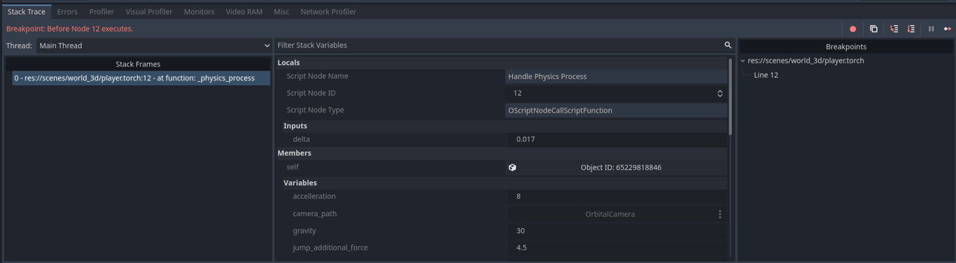The image size is (956, 263).
Task: Click the Step Into debugger icon
Action: tap(894, 29)
